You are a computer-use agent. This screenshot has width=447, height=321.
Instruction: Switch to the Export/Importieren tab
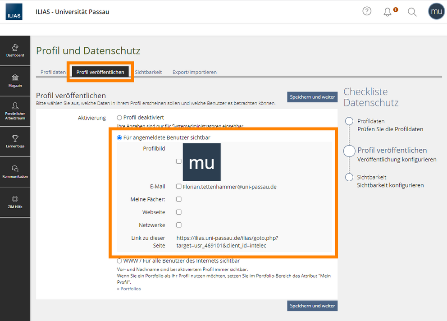click(x=194, y=72)
